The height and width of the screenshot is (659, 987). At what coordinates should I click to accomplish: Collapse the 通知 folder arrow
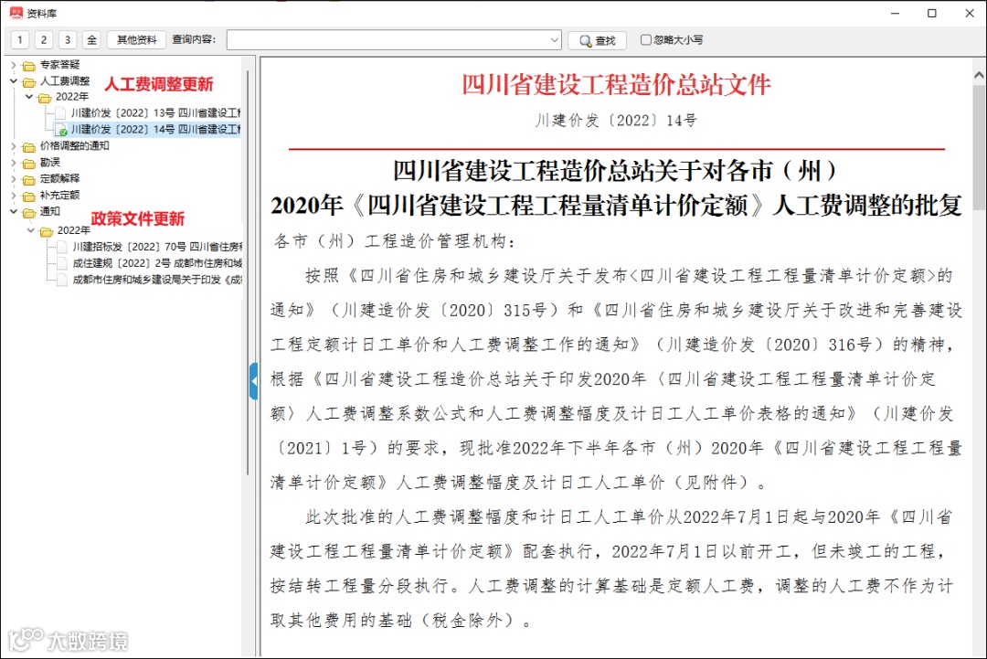click(13, 211)
